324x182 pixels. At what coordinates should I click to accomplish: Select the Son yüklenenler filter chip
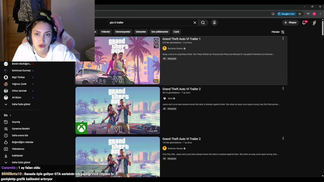160,32
